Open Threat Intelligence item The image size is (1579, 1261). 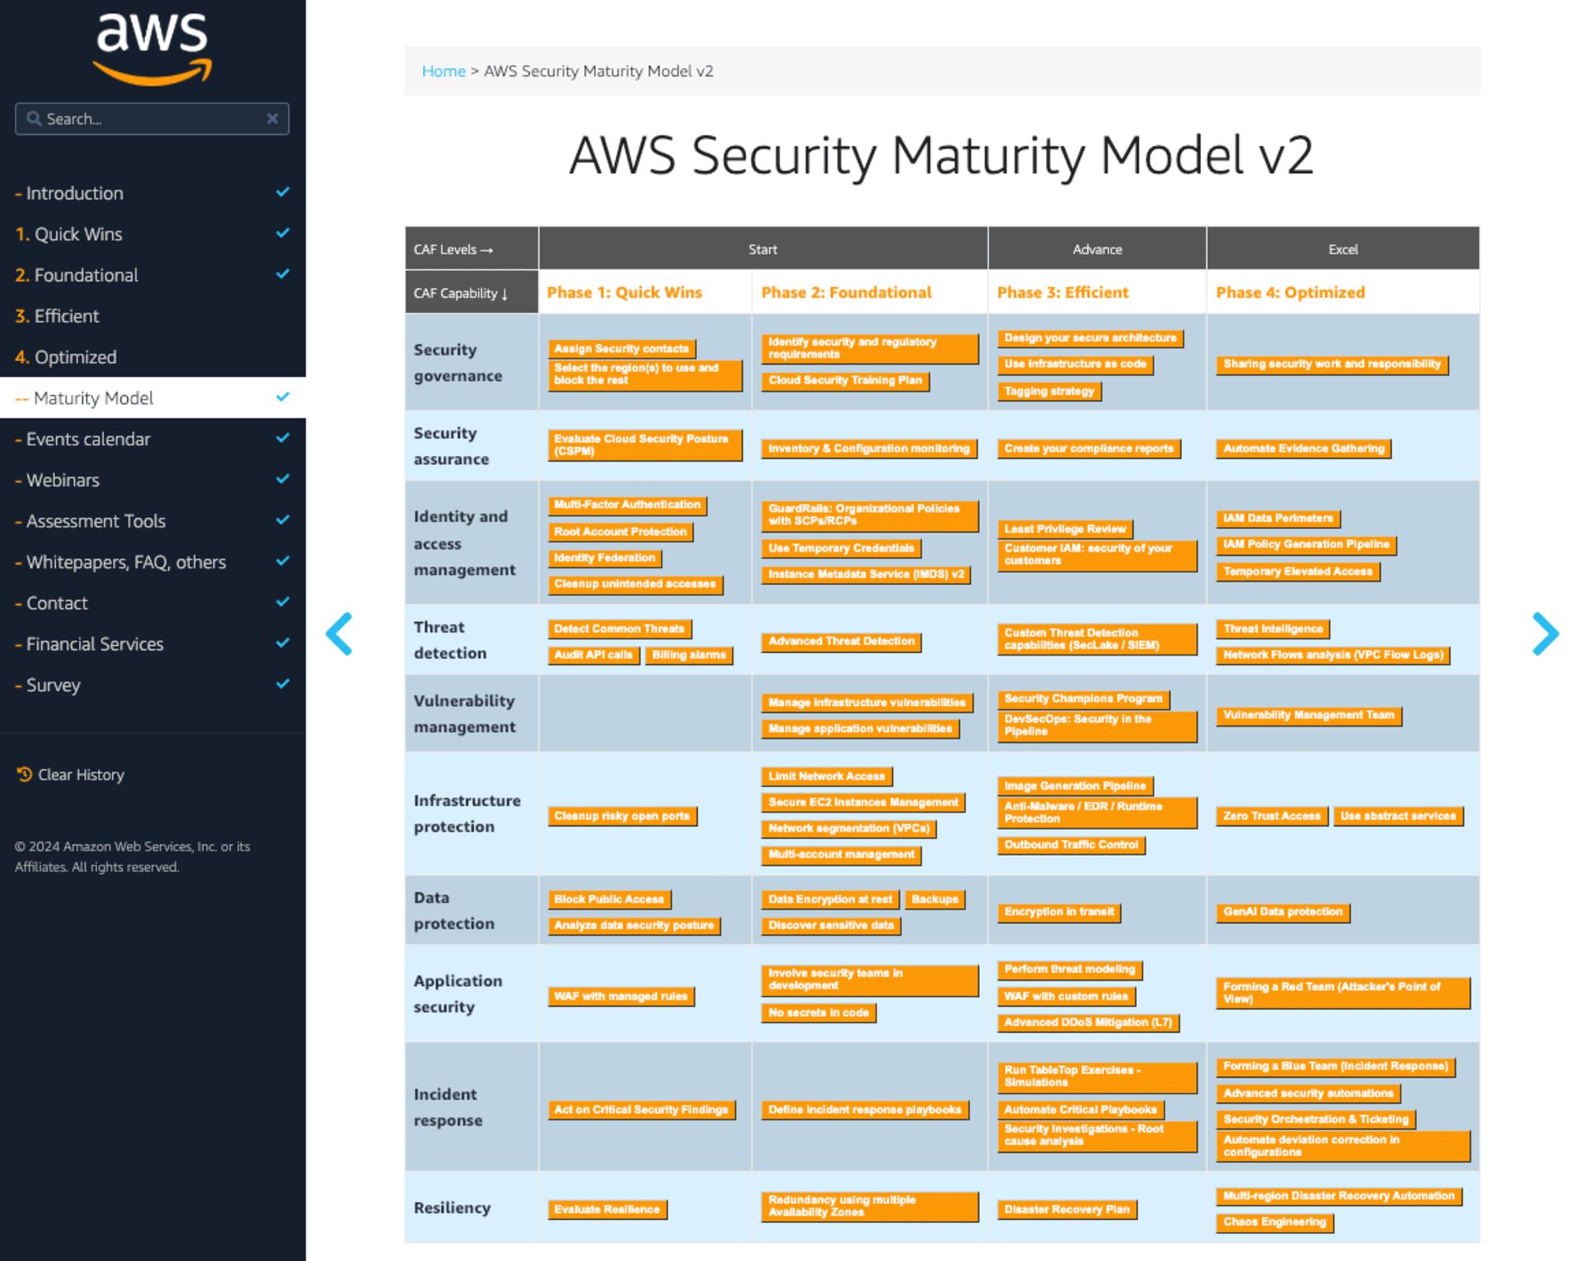coord(1273,629)
